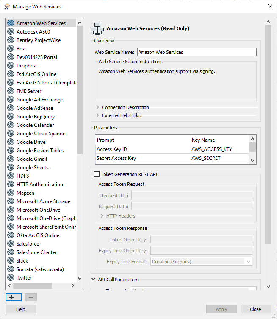
Task: Click the details pane scroll up arrow
Action: [268, 22]
